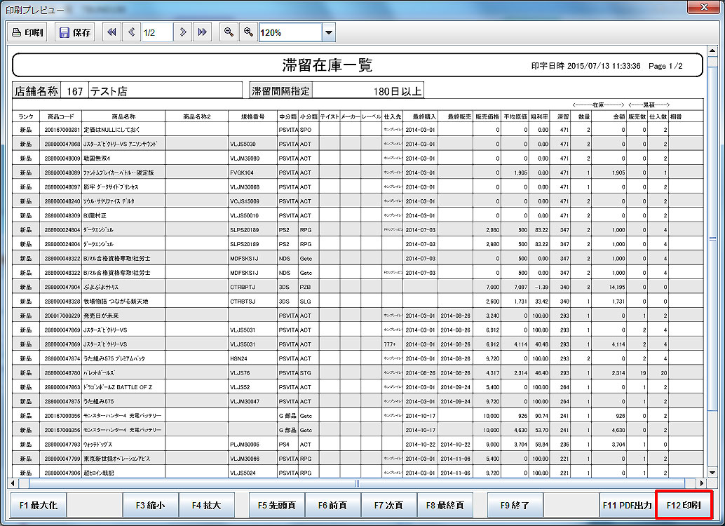Go to previous page using left arrow
Screen dimensions: 725x526
tap(131, 32)
